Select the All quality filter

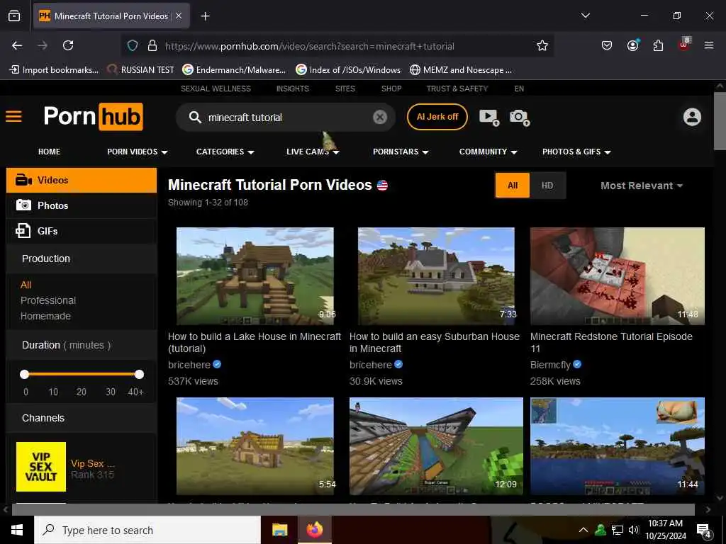click(513, 186)
